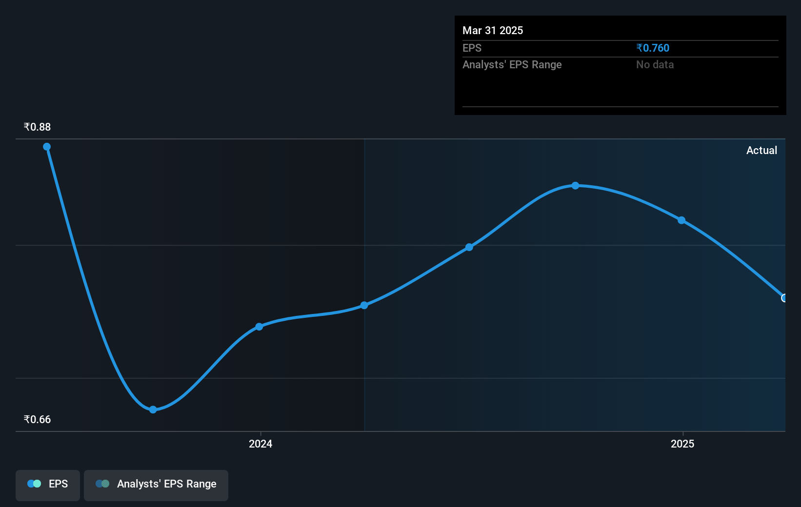Toggle the Analysts' EPS Range legend
The image size is (801, 507).
156,485
